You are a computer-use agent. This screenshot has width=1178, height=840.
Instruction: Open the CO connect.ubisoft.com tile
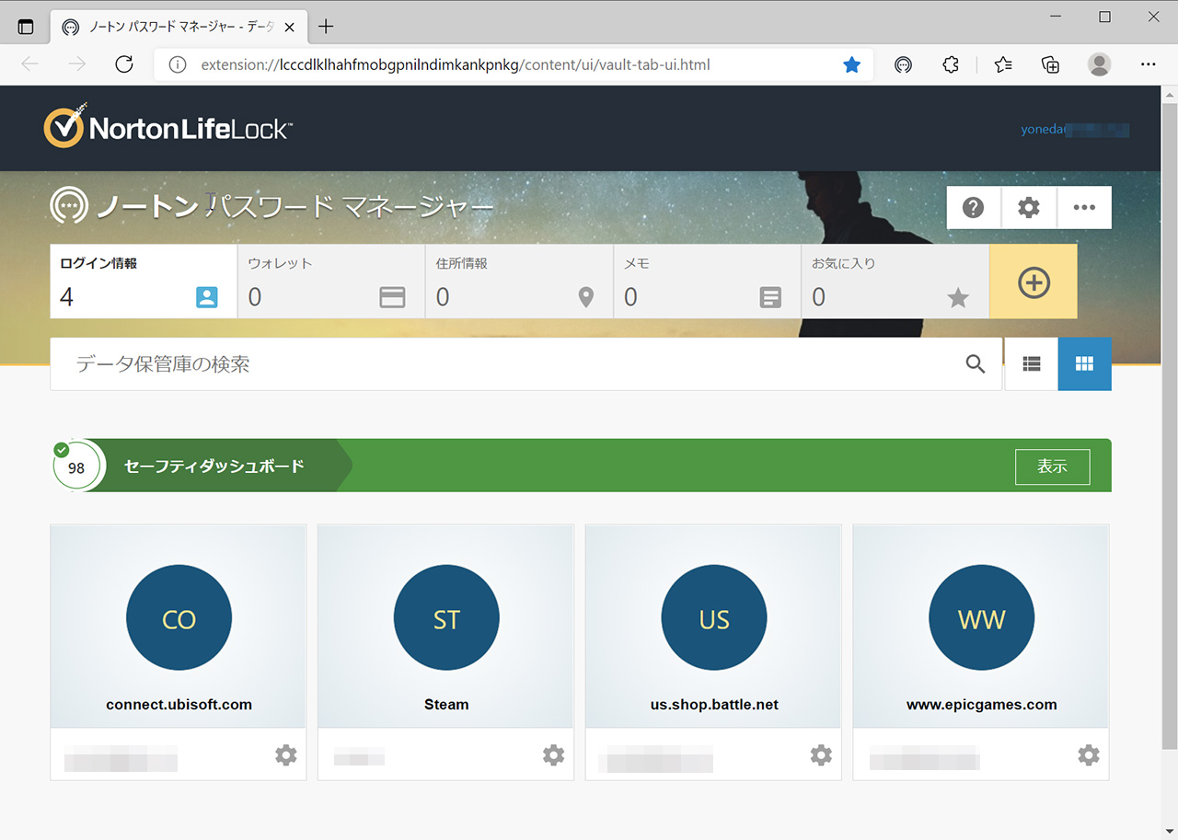(179, 627)
